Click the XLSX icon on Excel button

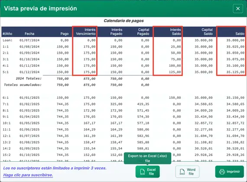143,172
